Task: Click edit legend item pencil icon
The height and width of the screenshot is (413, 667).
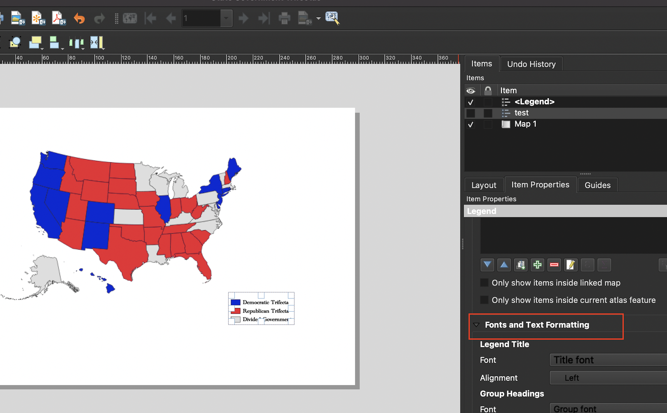Action: pos(571,265)
